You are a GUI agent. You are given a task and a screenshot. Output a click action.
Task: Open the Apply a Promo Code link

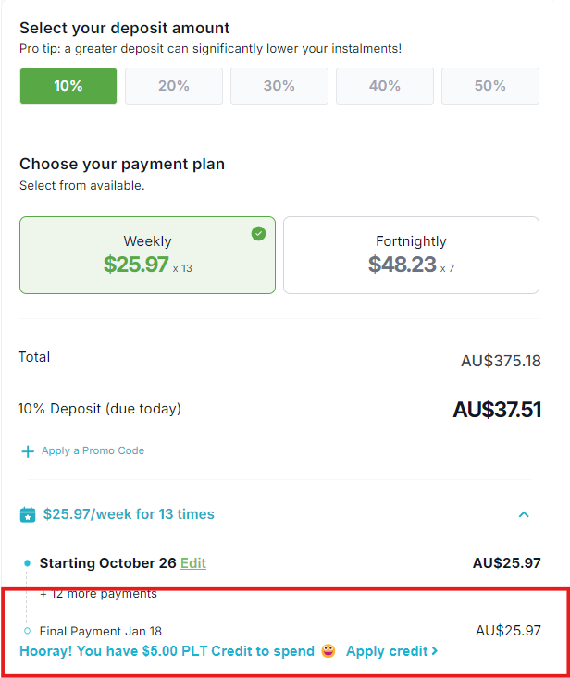coord(93,450)
